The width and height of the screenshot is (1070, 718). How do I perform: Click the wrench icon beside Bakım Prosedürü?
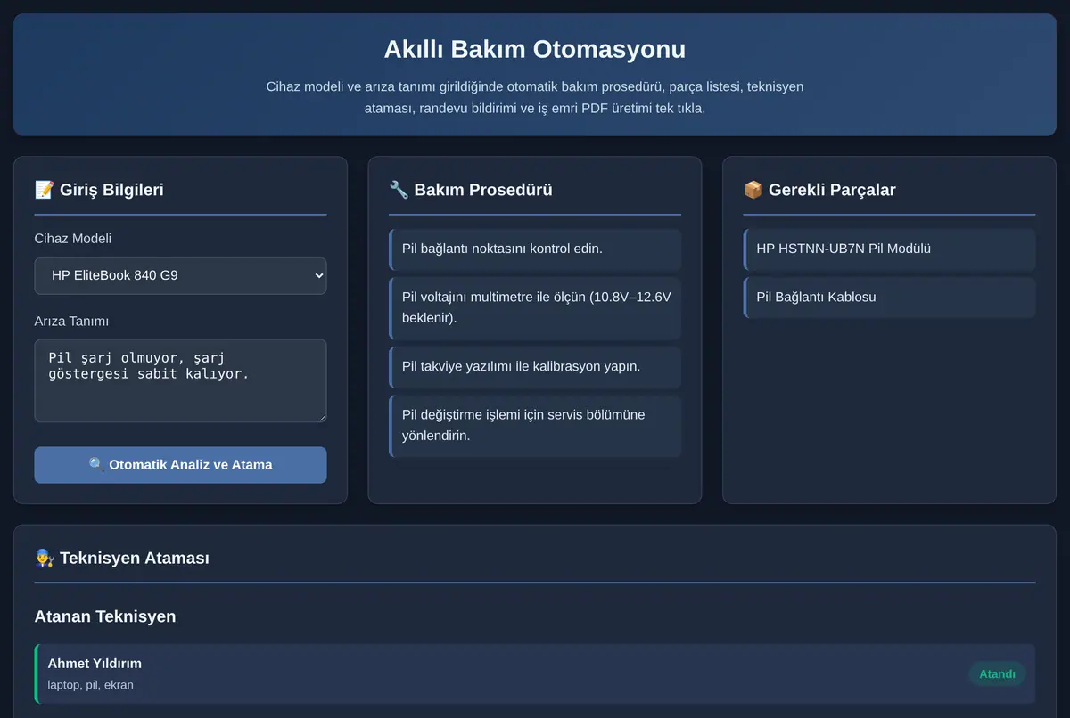pos(399,190)
